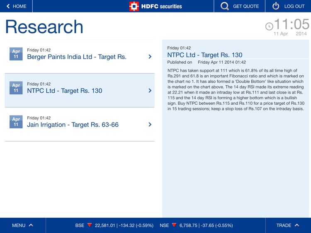The height and width of the screenshot is (233, 311).
Task: Click the HDFC securities logo
Action: [155, 6]
